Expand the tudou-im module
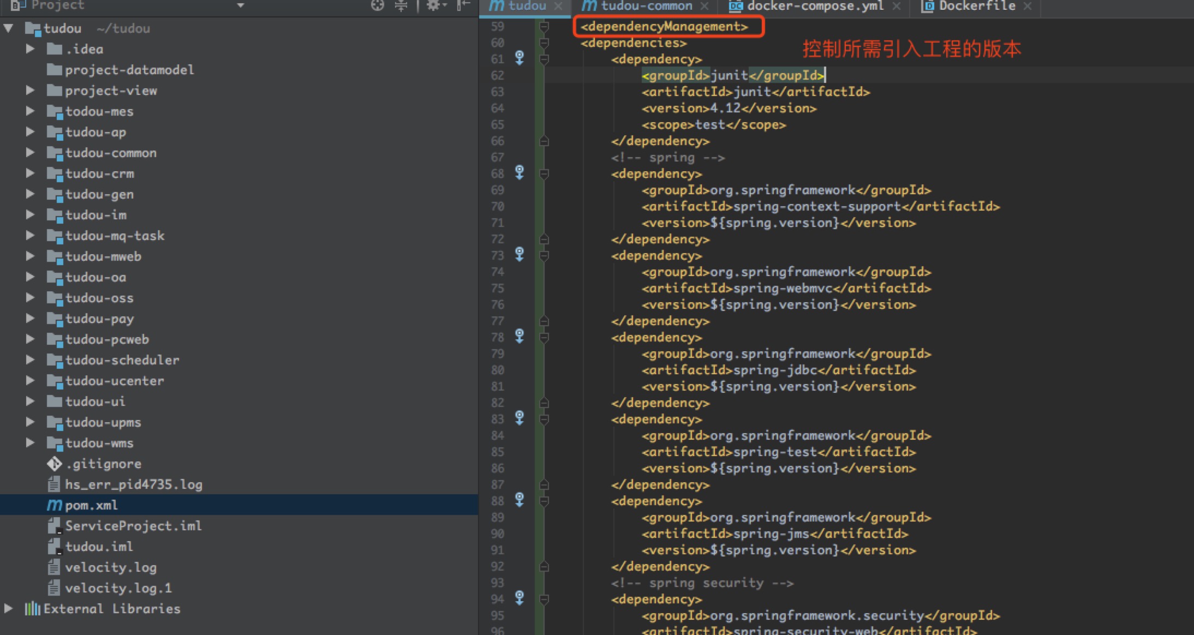1194x635 pixels. [31, 215]
